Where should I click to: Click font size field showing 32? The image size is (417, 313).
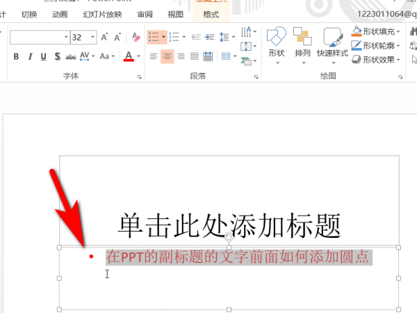[x=81, y=38]
